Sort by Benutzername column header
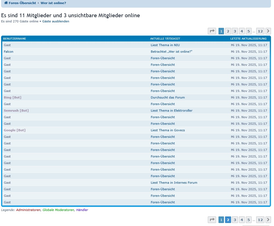The width and height of the screenshot is (274, 226). [14, 38]
